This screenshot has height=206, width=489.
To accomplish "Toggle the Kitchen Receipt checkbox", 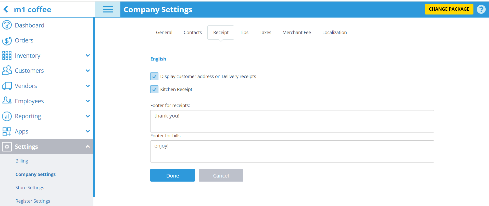I will pos(154,89).
